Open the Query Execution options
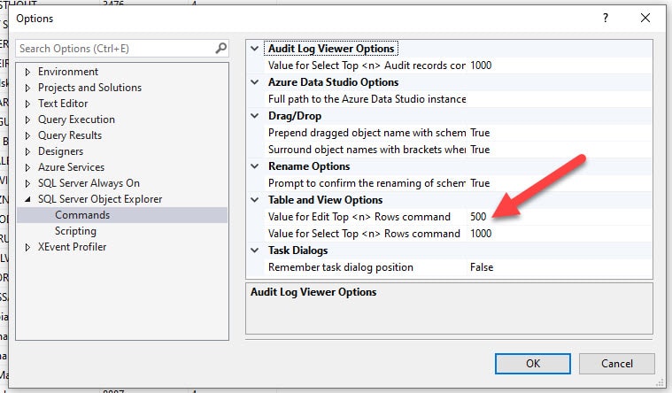 76,119
